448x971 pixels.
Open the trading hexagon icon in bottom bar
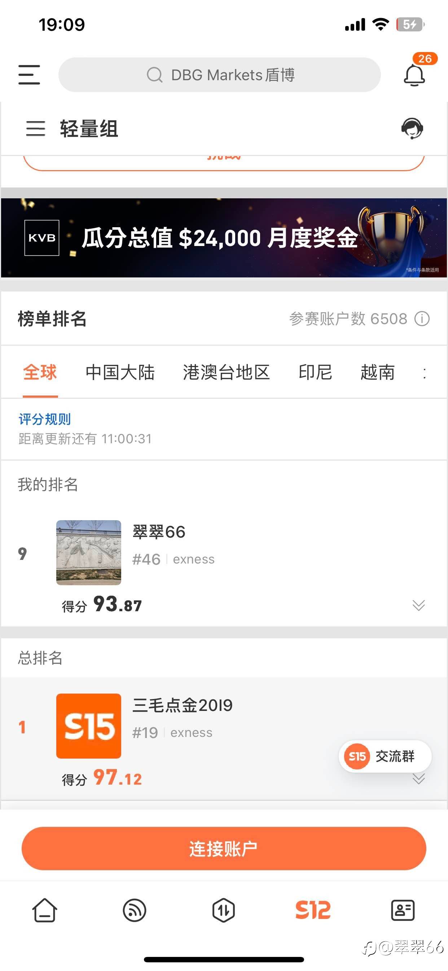click(224, 910)
